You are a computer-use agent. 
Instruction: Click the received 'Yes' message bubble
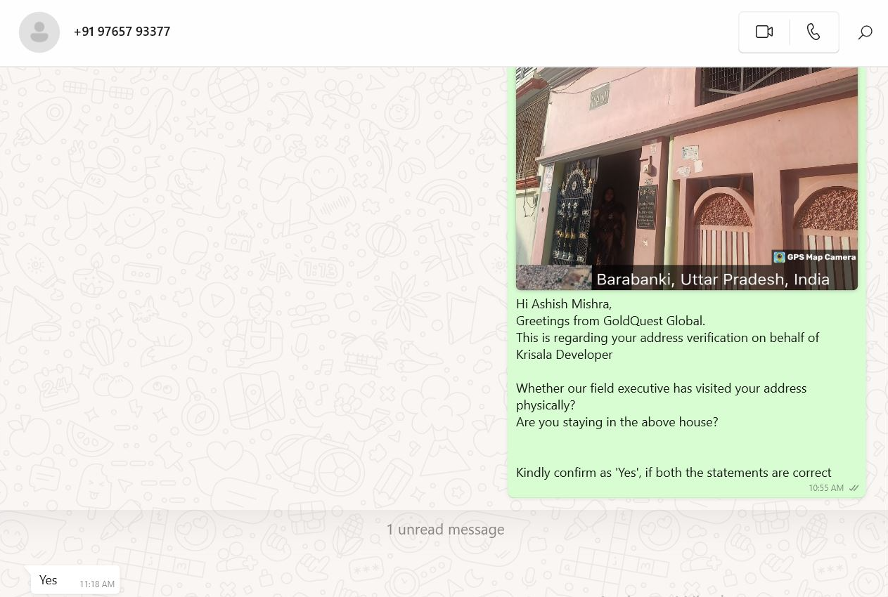coord(75,580)
